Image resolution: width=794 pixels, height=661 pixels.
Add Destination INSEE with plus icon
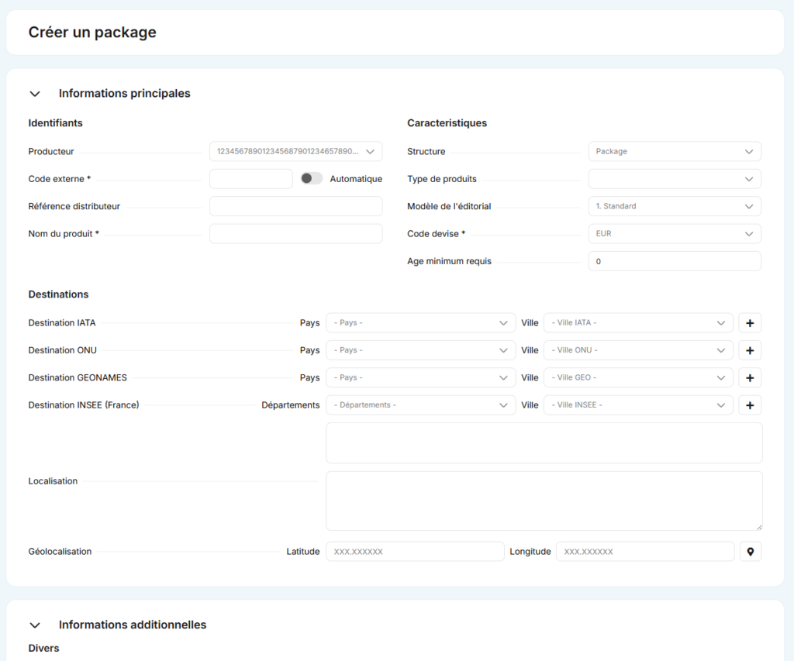[750, 405]
